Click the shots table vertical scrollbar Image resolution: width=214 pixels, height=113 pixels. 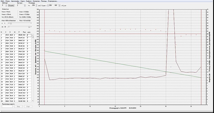coord(33,67)
